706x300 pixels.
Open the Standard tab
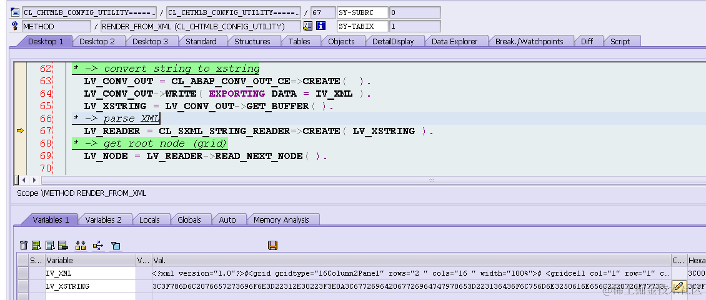click(x=201, y=41)
